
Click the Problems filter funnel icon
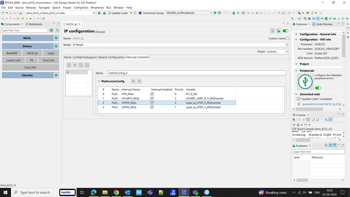pos(335,145)
